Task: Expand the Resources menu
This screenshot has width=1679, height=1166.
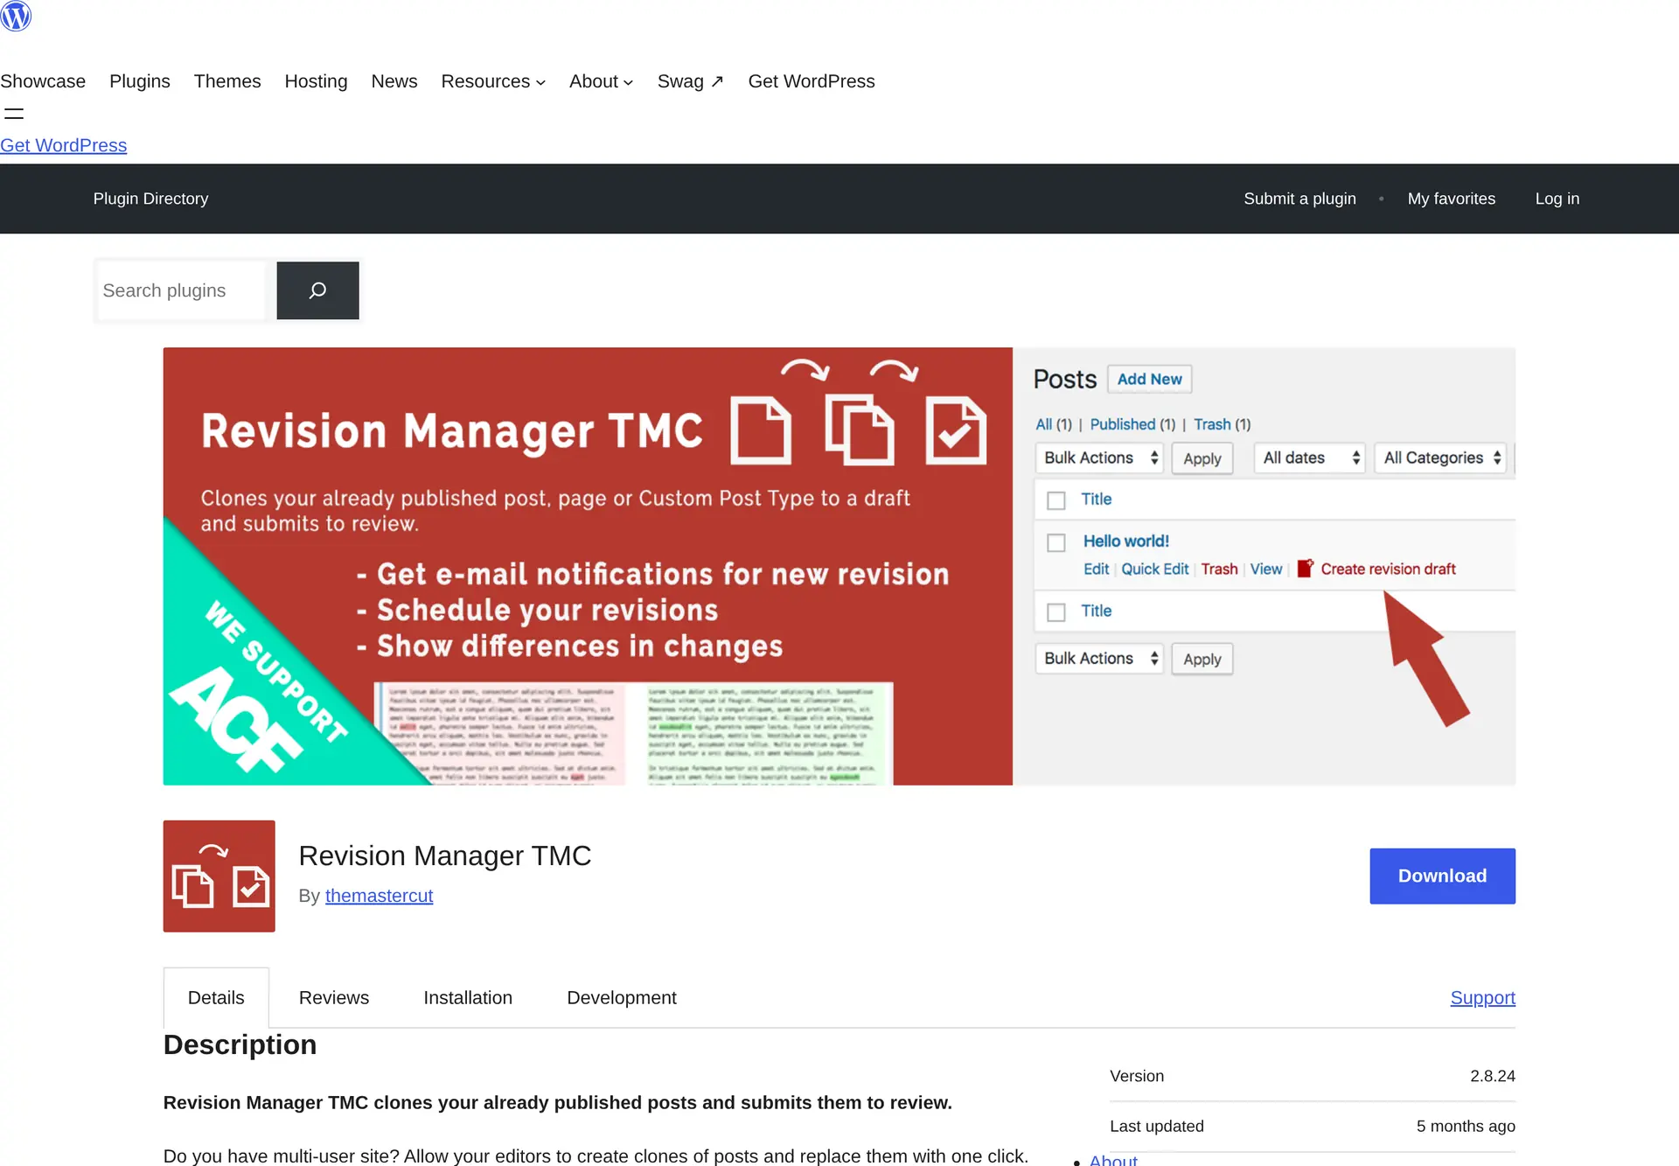Action: (493, 81)
